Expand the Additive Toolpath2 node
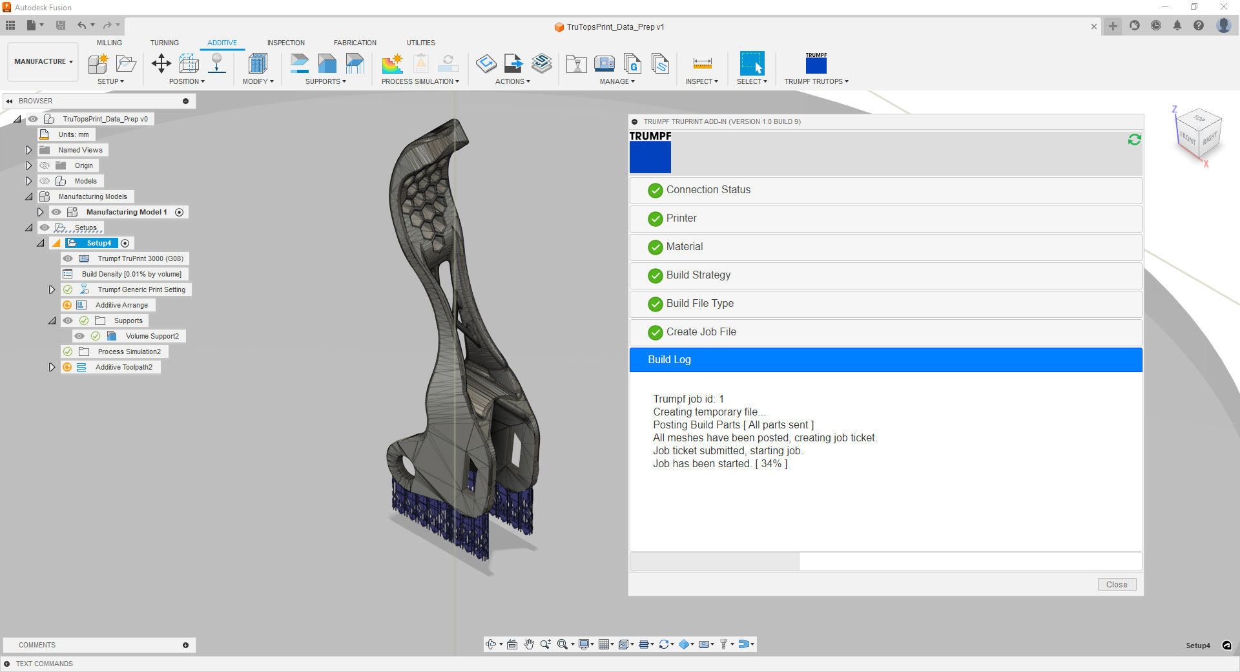Screen dimensions: 1240x672 52,367
